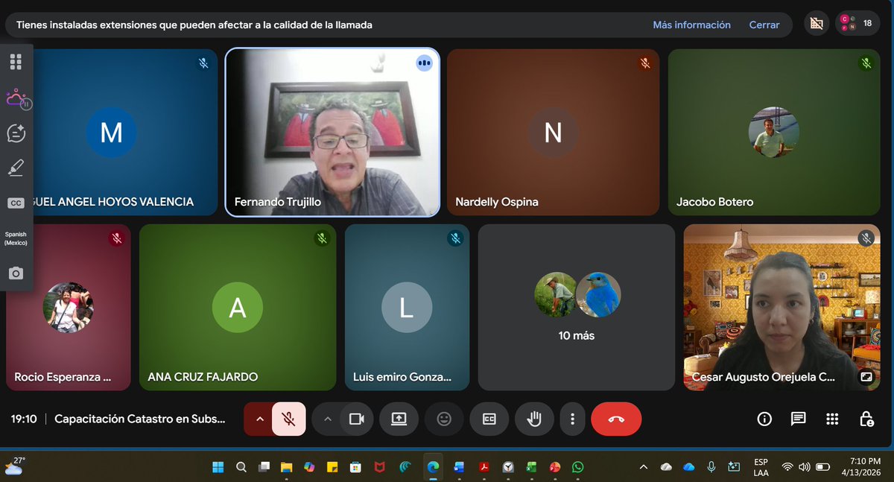
Task: Switch ESP LAA keyboard input language
Action: (x=761, y=466)
